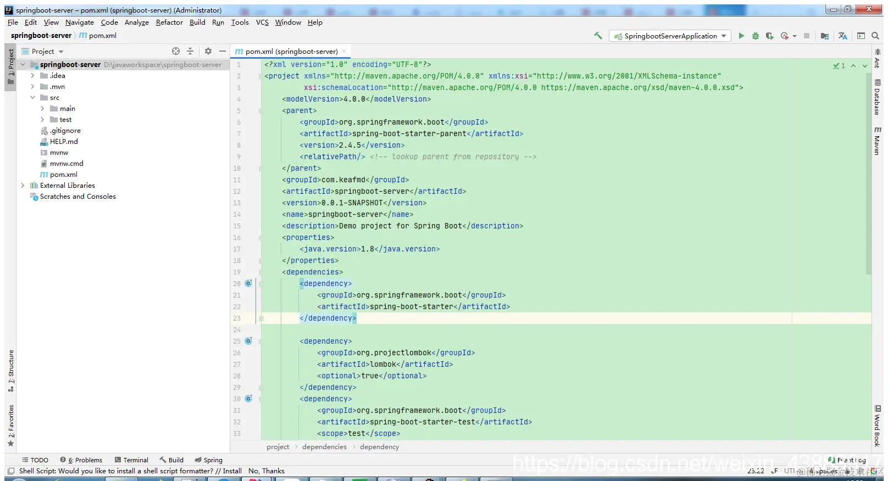Expand External Libraries node
Image resolution: width=888 pixels, height=481 pixels.
click(23, 186)
